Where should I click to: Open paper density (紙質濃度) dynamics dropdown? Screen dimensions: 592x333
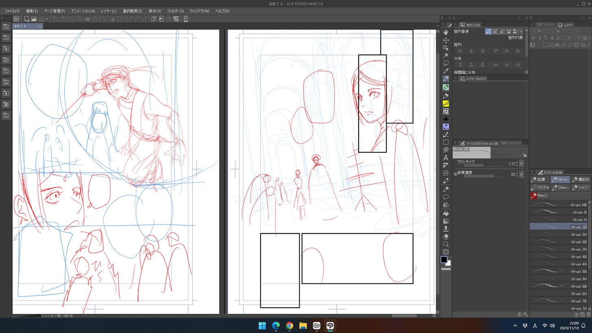click(521, 174)
